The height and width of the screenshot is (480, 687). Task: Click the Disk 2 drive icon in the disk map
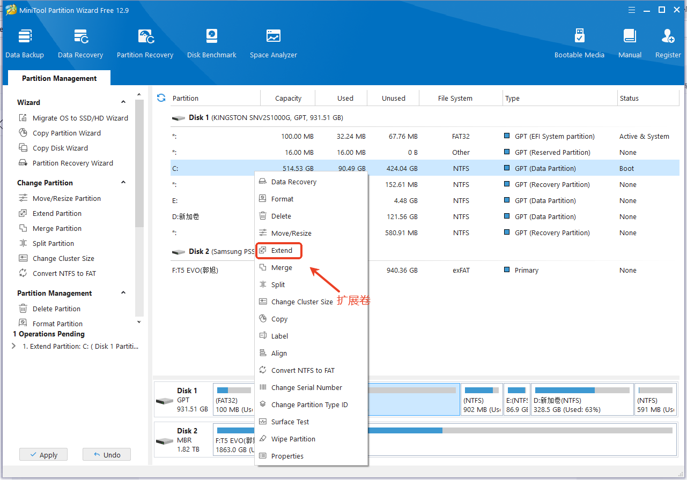(x=165, y=441)
